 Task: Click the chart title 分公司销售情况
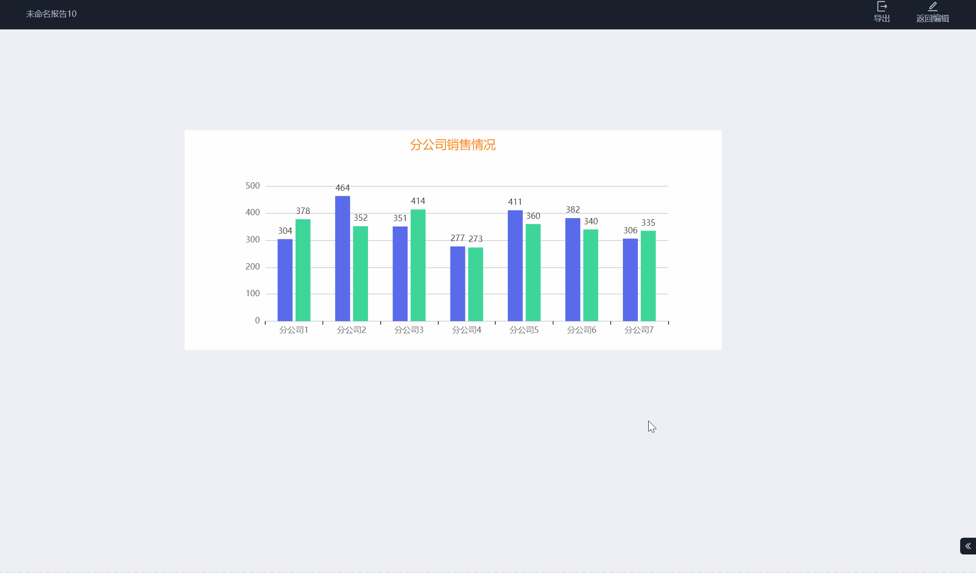pyautogui.click(x=453, y=145)
